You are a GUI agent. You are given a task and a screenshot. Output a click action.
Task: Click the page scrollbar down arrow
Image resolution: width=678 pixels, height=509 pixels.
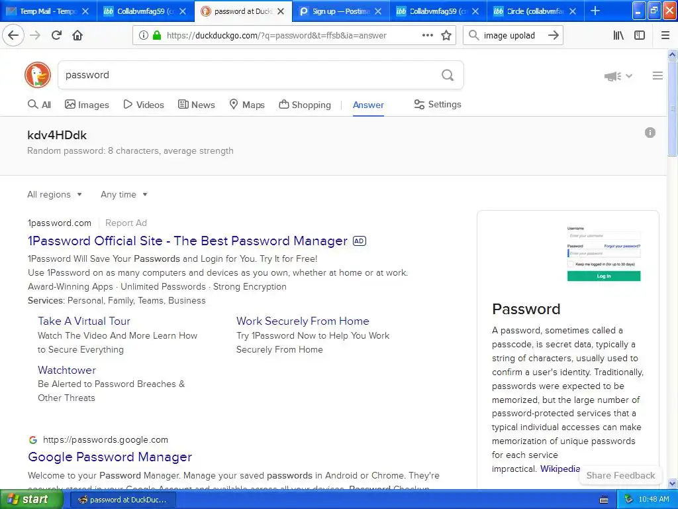(673, 483)
